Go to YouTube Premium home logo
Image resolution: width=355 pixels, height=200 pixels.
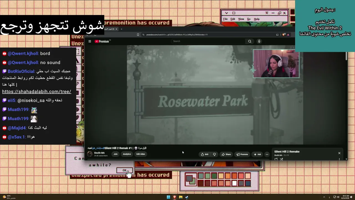[102, 41]
